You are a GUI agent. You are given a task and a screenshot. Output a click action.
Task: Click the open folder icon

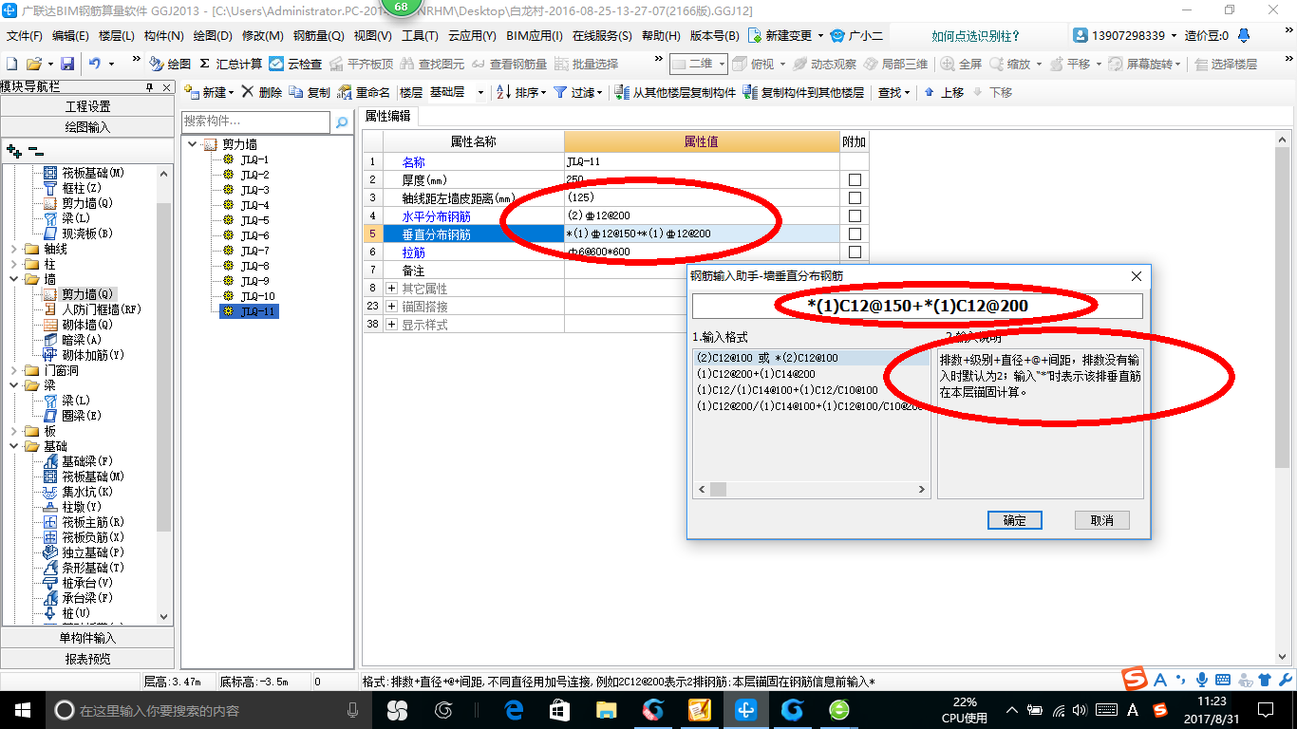pyautogui.click(x=33, y=64)
